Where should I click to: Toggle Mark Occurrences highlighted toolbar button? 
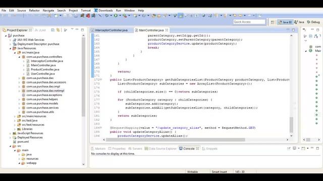coord(181,16)
